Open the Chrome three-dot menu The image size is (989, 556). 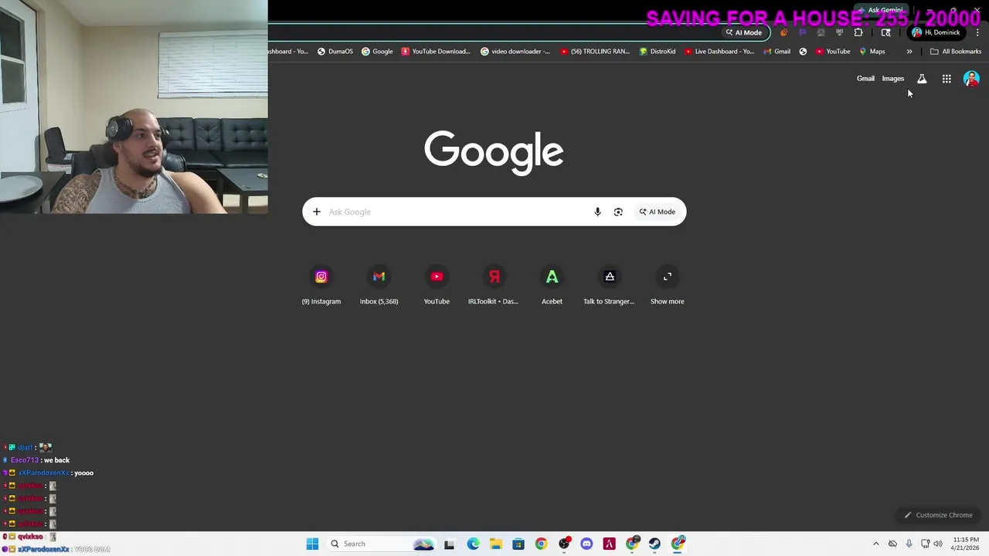(977, 32)
